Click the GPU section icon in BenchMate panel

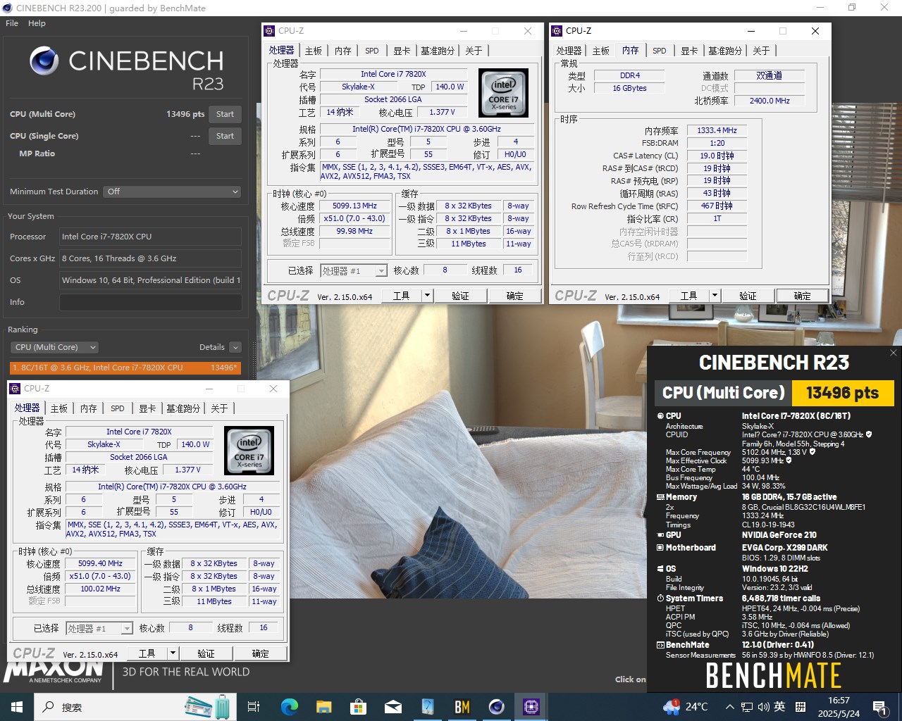coord(660,535)
